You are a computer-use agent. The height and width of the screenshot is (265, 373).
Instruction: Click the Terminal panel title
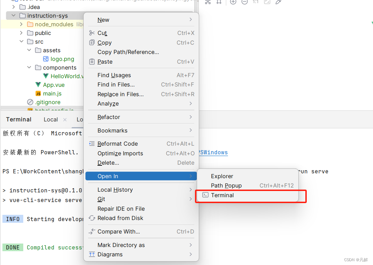coord(18,119)
